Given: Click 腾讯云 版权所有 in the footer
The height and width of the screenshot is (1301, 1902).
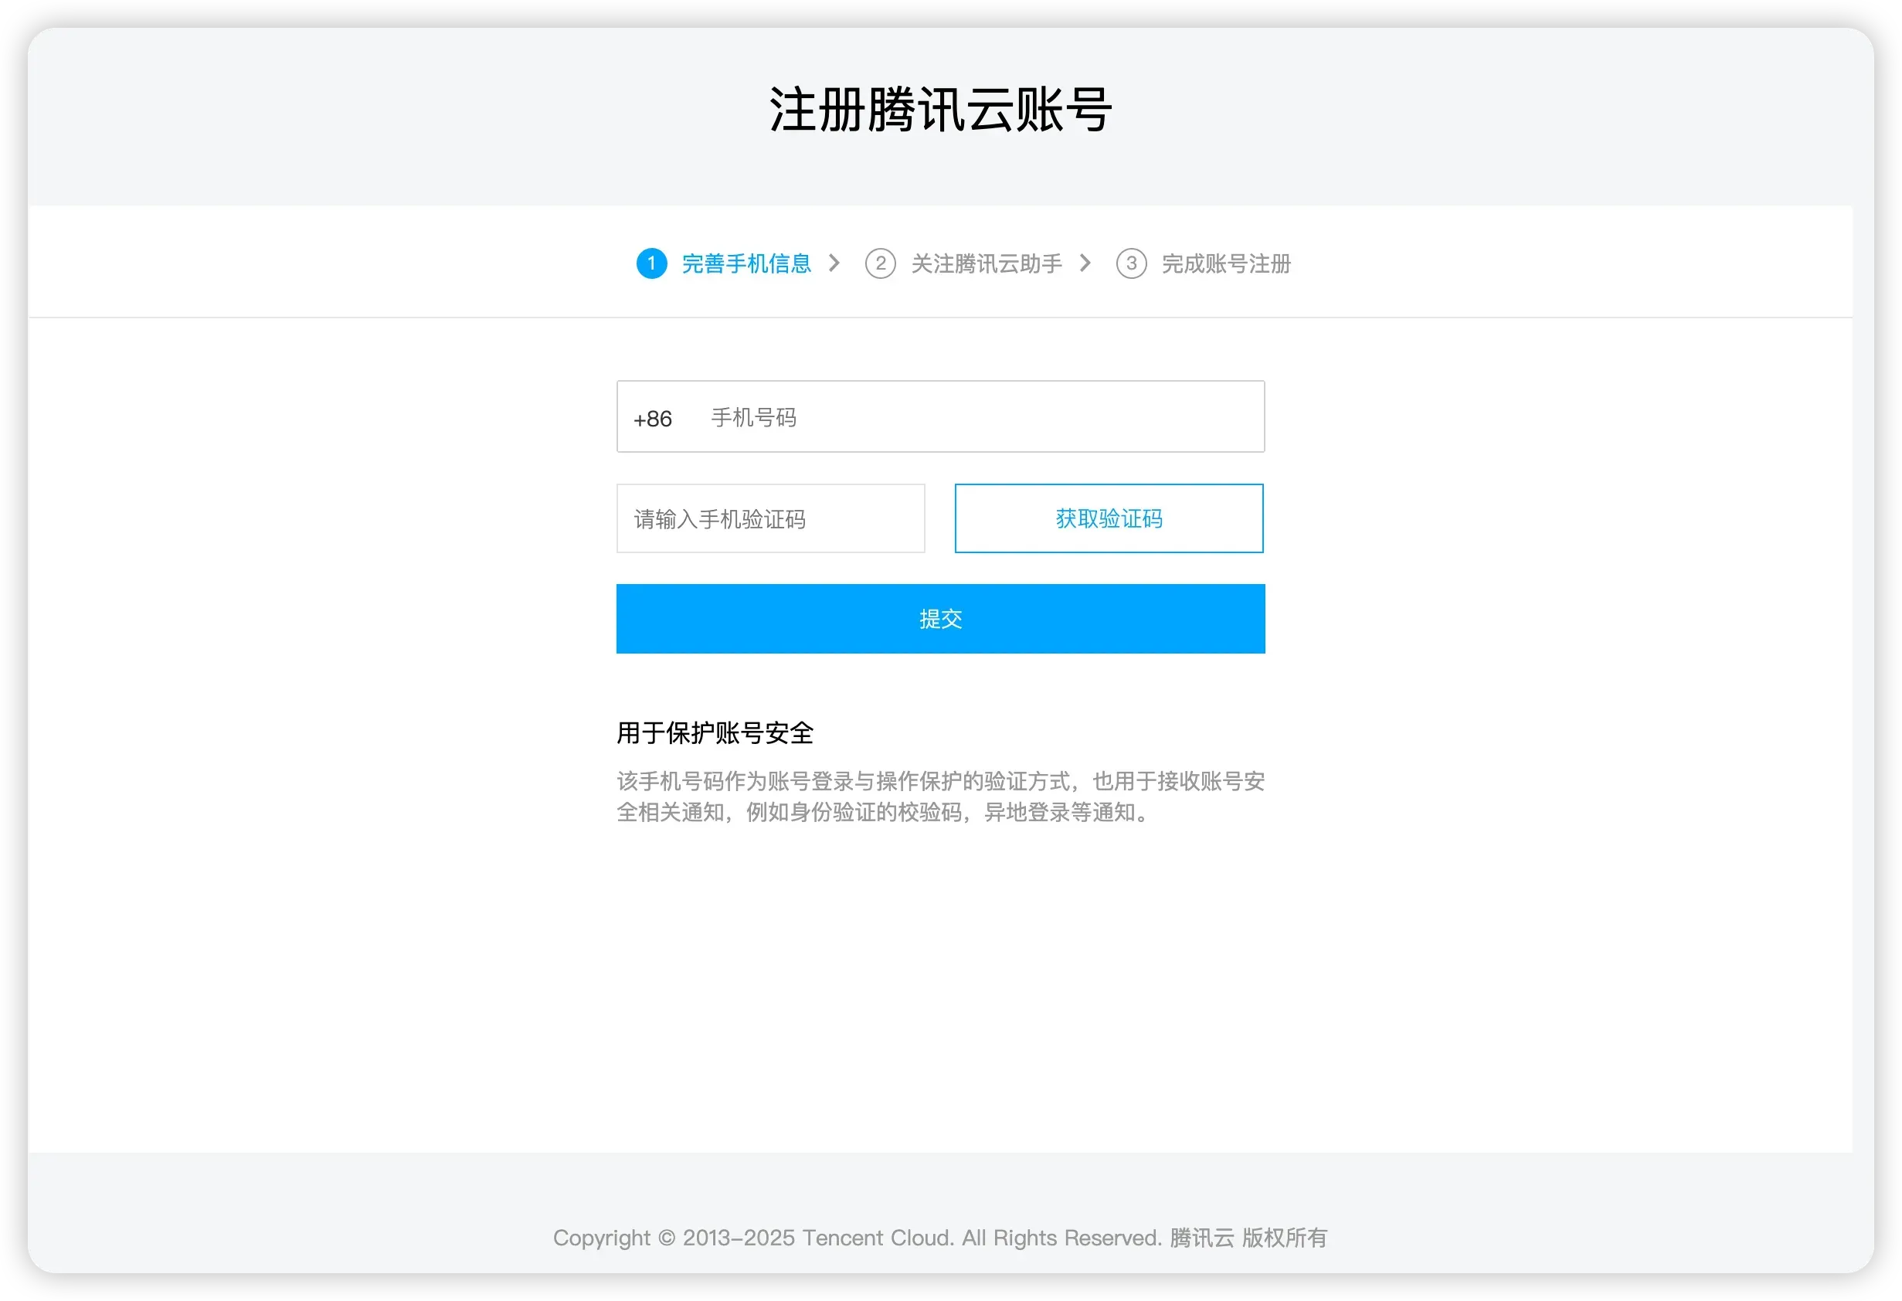Looking at the screenshot, I should (1248, 1237).
